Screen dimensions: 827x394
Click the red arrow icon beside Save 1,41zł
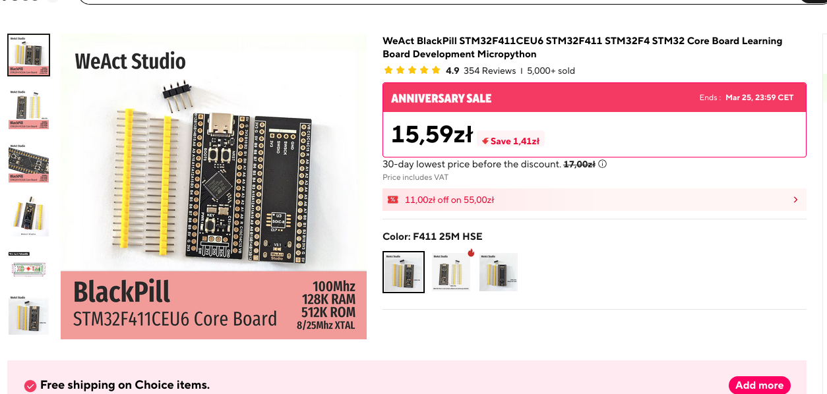[x=485, y=141]
